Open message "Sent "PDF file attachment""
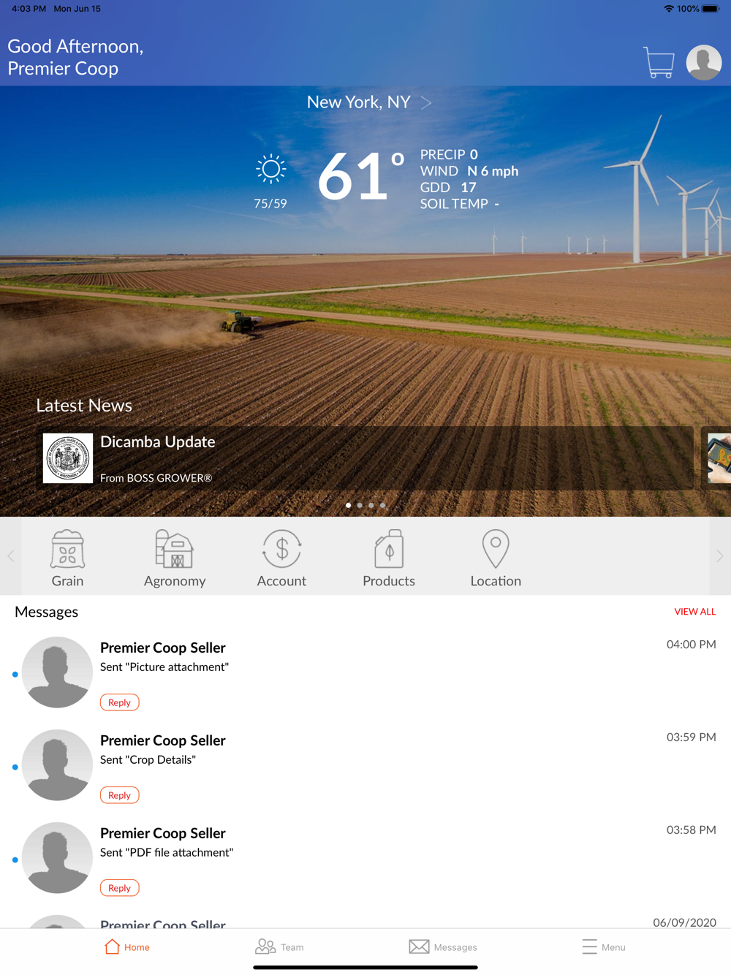Screen dimensions: 731x975 coord(167,852)
